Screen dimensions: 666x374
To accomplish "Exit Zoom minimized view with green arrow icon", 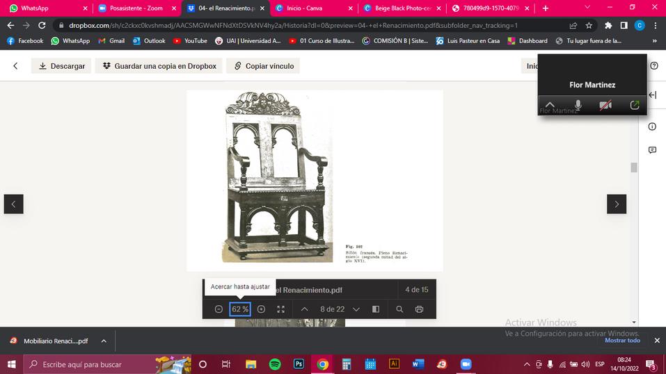I will 635,105.
